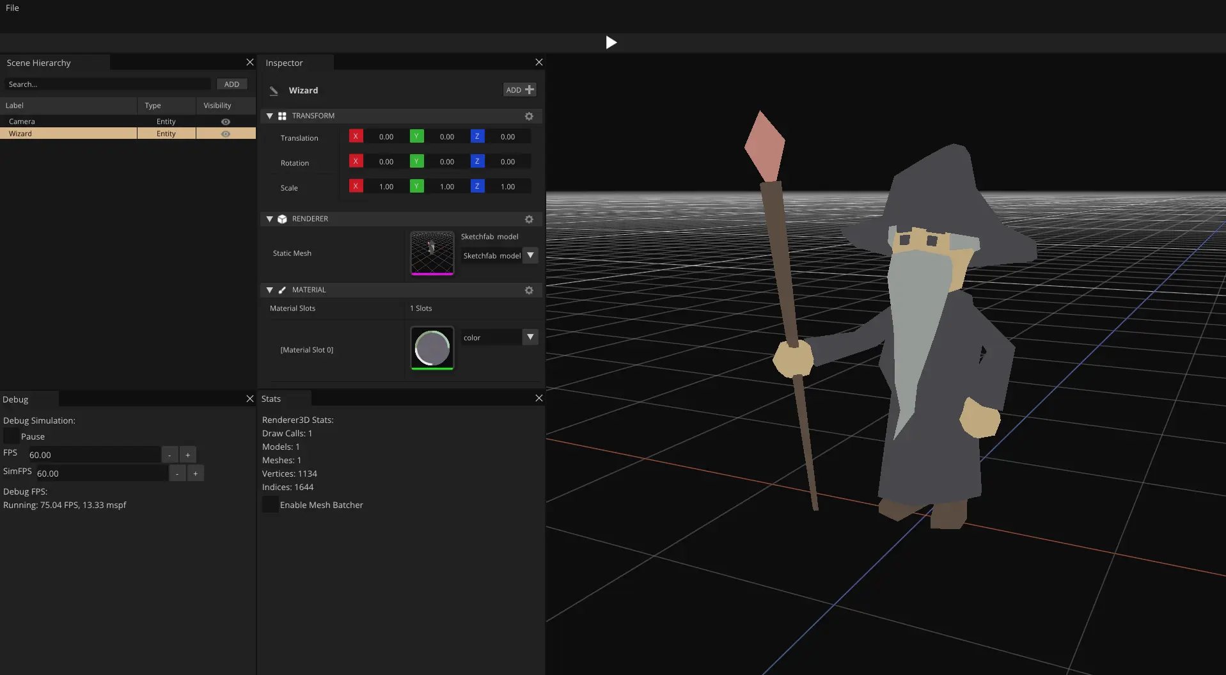
Task: Open the Transform component settings gear
Action: click(529, 116)
